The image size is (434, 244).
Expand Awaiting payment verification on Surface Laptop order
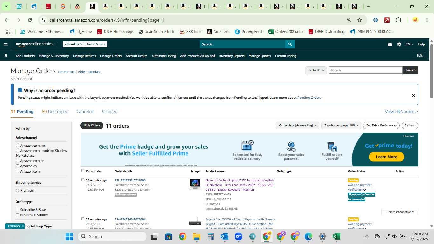click(364, 190)
